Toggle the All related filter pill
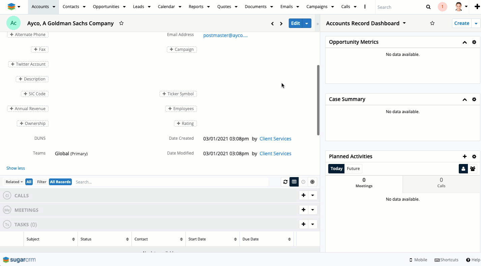Image resolution: width=481 pixels, height=266 pixels. coord(29,182)
